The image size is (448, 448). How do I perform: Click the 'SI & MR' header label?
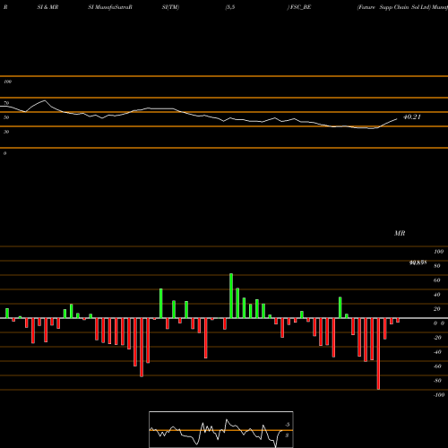47,7
